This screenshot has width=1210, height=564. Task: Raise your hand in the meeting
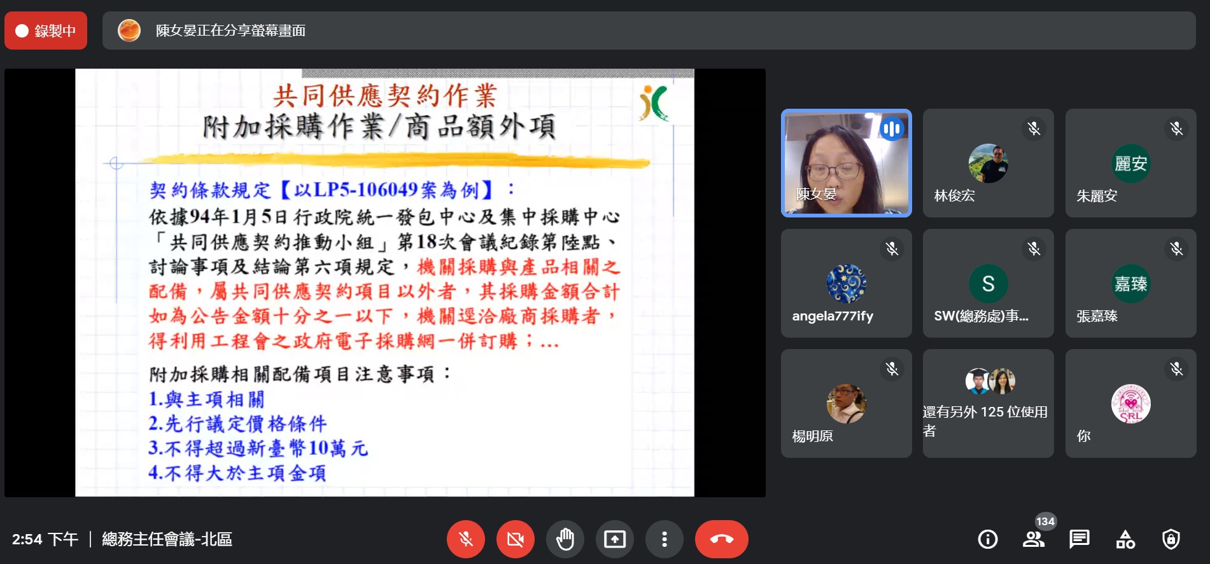coord(565,539)
